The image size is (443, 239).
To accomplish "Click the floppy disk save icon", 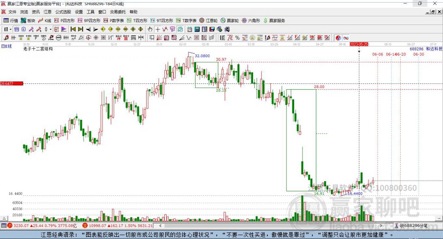I will pos(212,29).
